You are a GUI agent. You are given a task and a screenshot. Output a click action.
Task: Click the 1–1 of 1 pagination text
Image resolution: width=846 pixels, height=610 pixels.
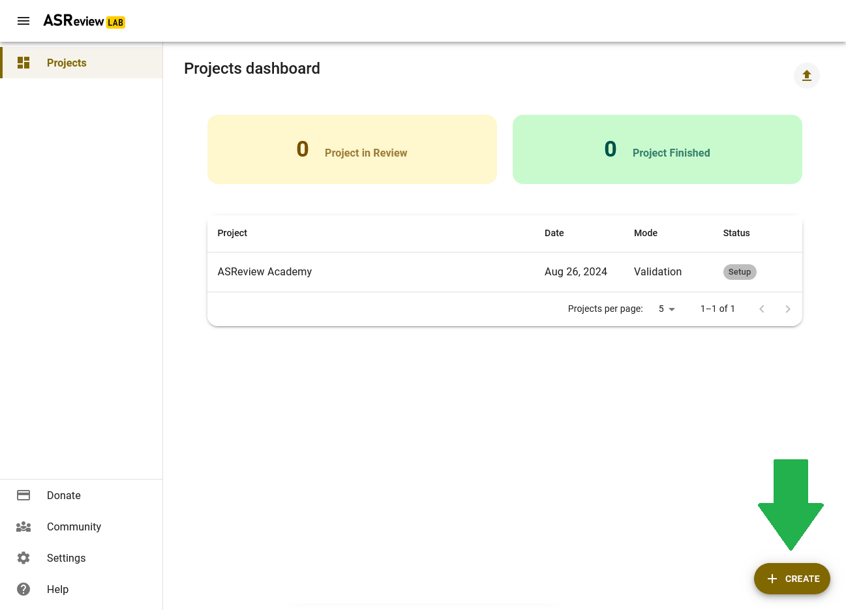point(718,309)
